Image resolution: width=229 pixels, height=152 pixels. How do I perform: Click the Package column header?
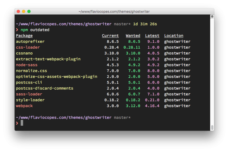(x=24, y=35)
